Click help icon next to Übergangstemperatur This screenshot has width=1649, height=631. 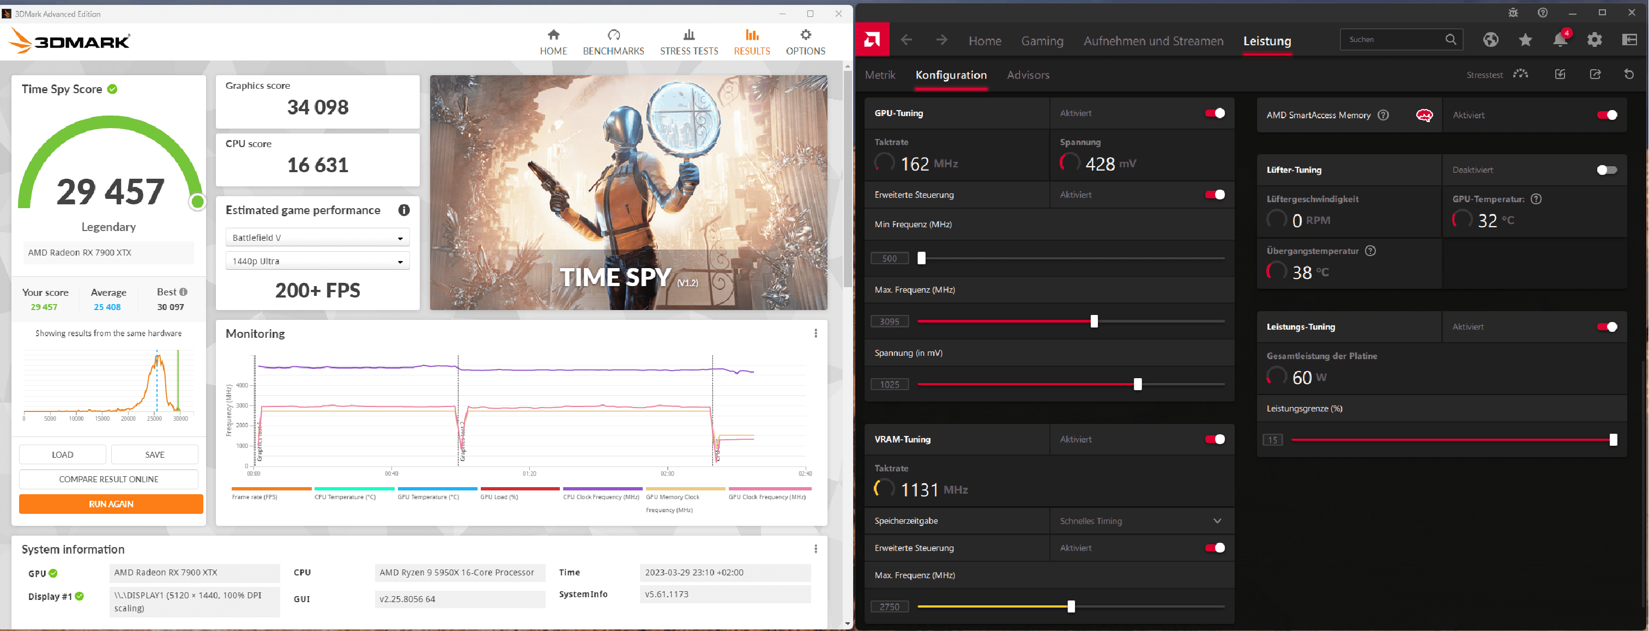coord(1370,251)
